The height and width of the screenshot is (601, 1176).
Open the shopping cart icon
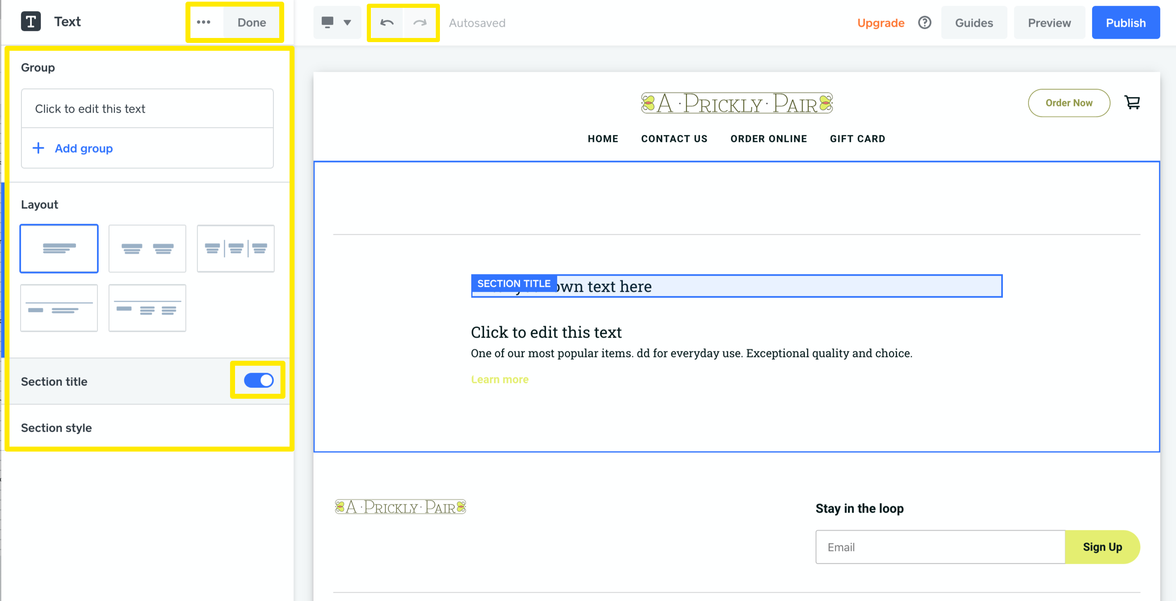tap(1132, 103)
